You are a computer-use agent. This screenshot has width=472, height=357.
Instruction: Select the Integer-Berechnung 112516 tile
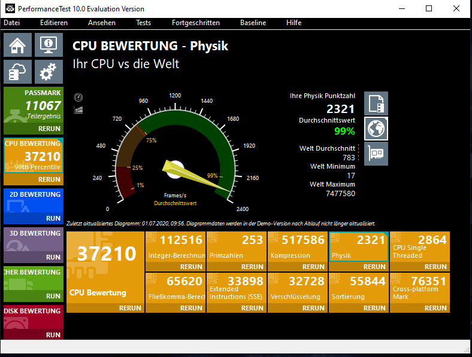point(176,247)
